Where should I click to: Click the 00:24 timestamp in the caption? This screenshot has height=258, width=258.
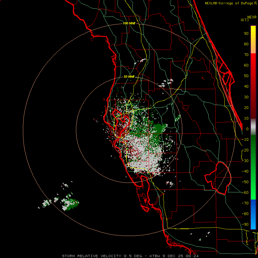click(x=192, y=256)
